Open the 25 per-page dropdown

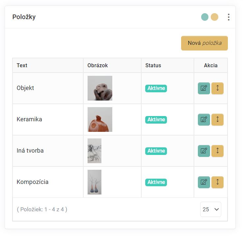210,209
